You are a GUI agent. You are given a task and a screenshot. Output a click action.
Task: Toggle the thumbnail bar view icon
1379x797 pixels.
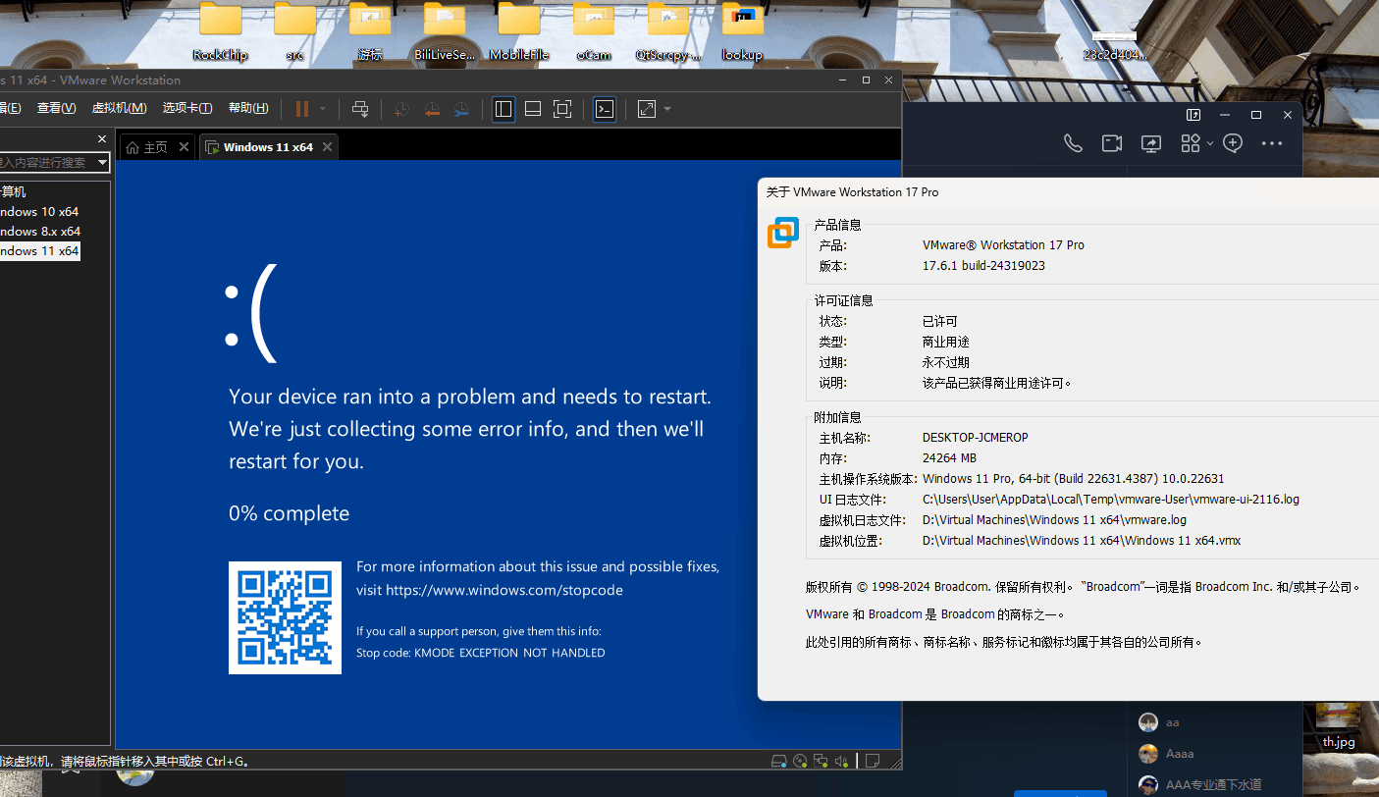coord(533,109)
